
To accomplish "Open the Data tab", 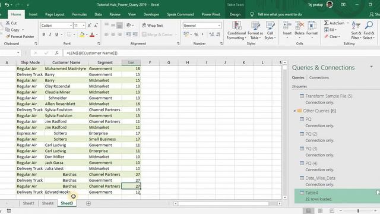I will pos(98,14).
